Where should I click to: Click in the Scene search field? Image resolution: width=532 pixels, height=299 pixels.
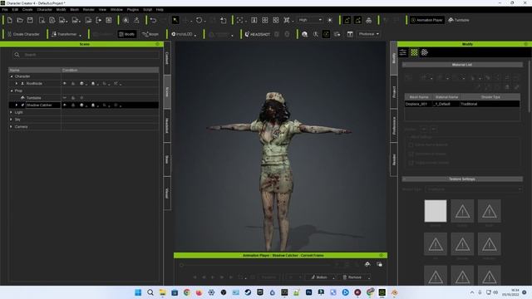(x=86, y=55)
